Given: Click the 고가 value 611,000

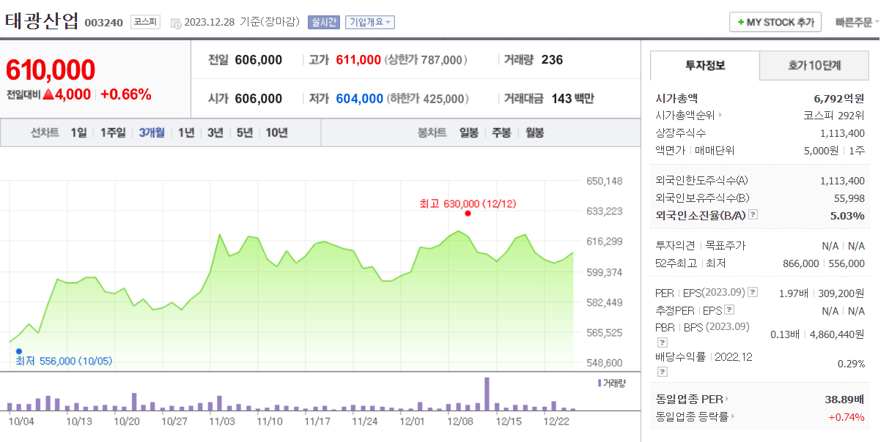Looking at the screenshot, I should point(358,60).
